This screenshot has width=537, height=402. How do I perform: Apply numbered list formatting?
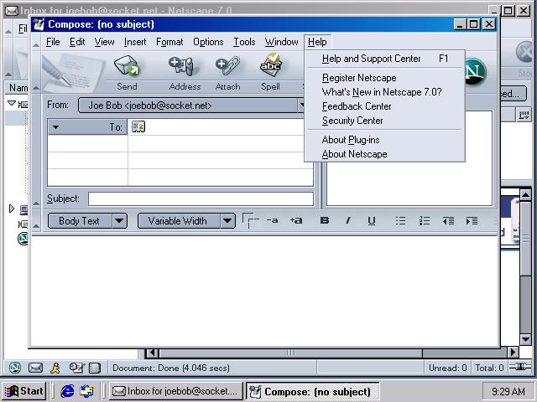[424, 221]
